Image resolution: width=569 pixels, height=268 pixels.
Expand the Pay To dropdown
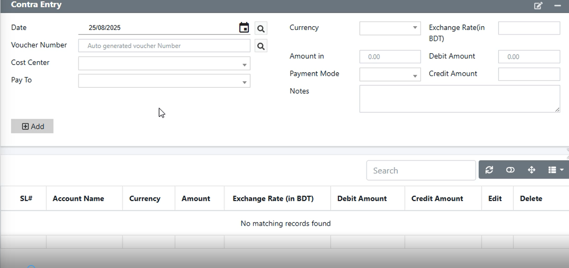164,81
